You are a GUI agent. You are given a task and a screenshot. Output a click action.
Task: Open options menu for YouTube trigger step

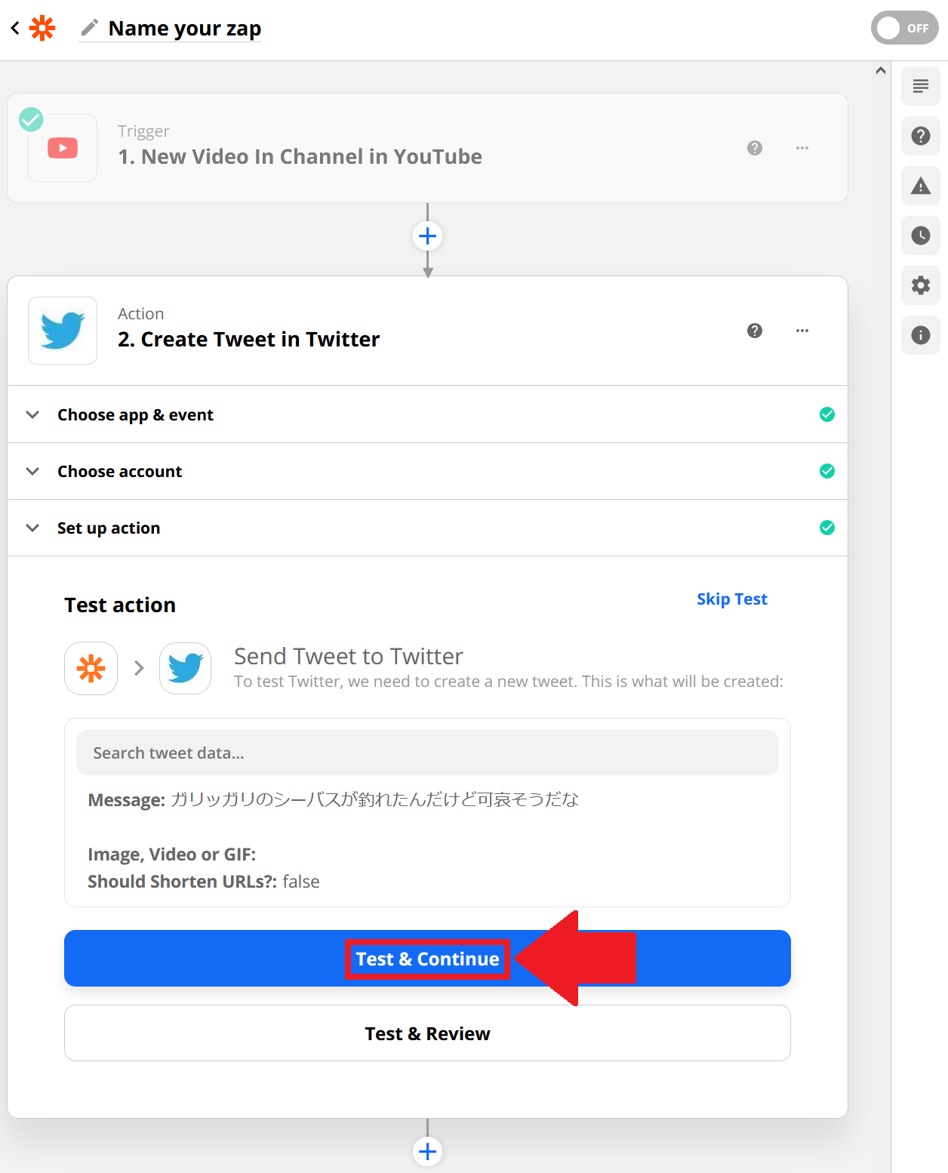[802, 148]
